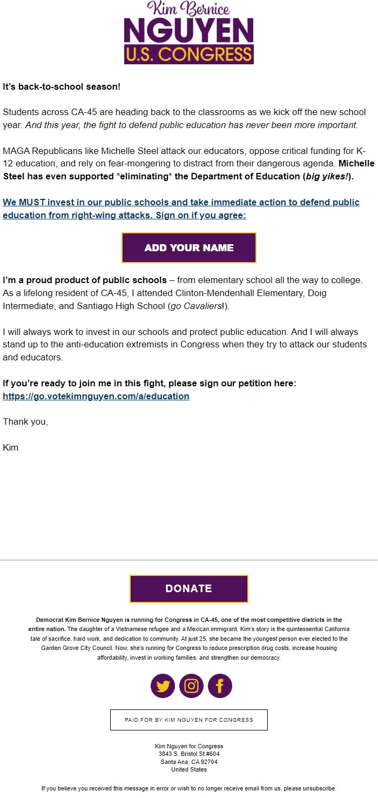Viewport: 378px width, 798px height.
Task: Open the campaign's Twitter profile icon
Action: tap(163, 686)
